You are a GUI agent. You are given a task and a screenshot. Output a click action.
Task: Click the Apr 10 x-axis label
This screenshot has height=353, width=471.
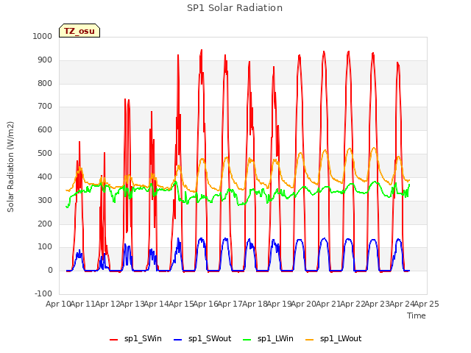(x=58, y=304)
